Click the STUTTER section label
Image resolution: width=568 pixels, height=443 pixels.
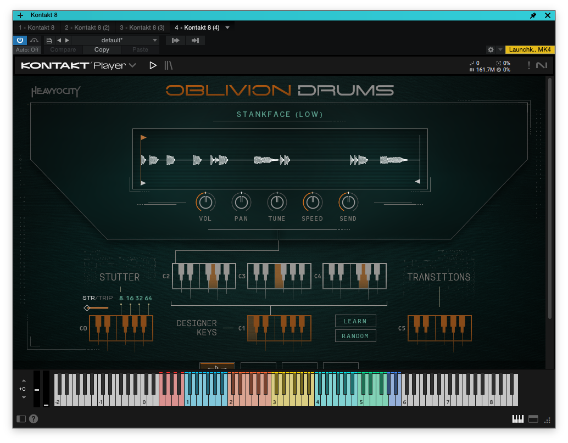coord(120,277)
